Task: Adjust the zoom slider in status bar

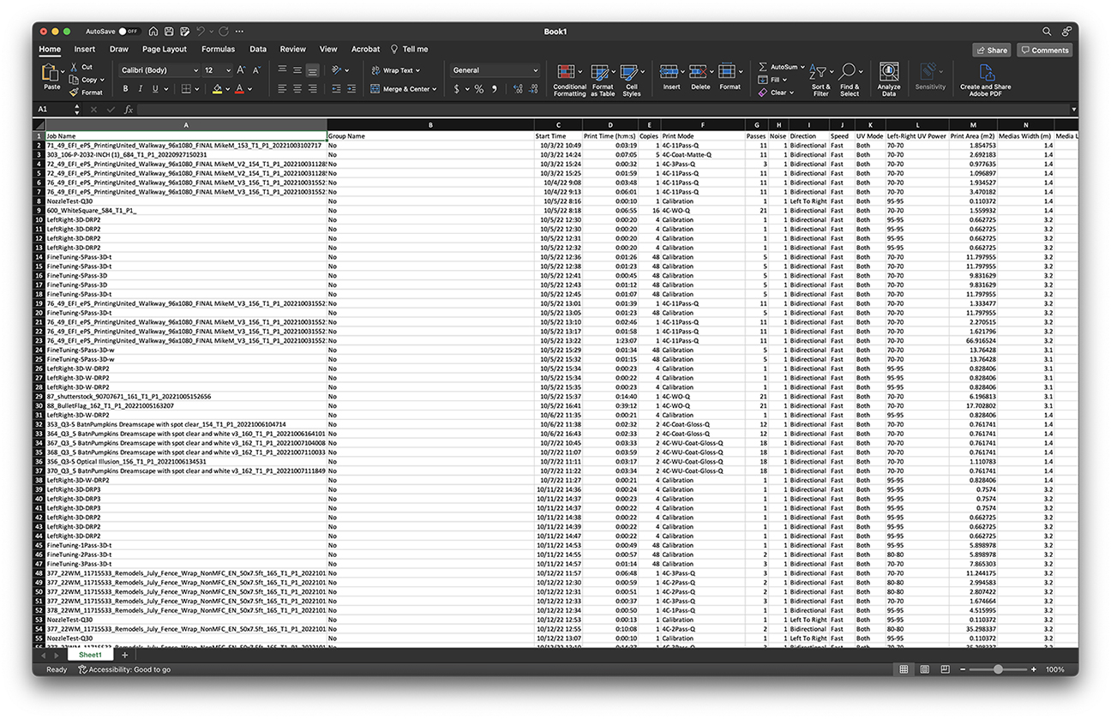Action: coord(998,669)
